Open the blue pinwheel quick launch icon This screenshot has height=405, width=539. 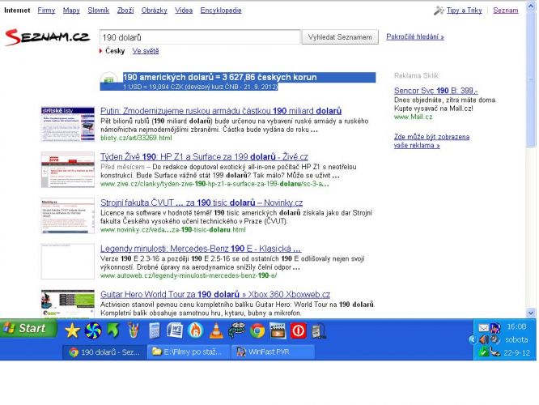click(93, 330)
